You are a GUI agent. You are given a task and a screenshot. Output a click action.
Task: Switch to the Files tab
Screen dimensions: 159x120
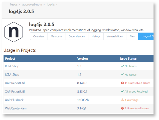[132, 36]
